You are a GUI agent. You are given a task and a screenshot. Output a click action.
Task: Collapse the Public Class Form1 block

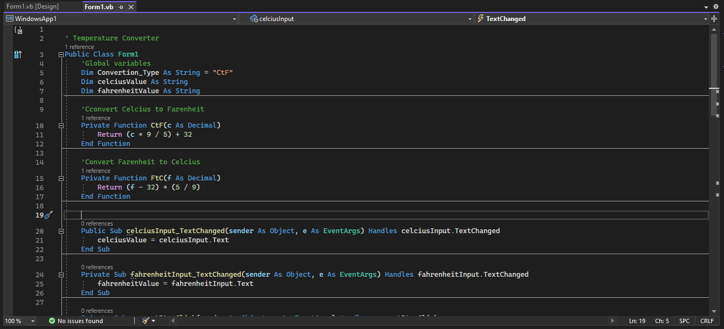pos(61,55)
